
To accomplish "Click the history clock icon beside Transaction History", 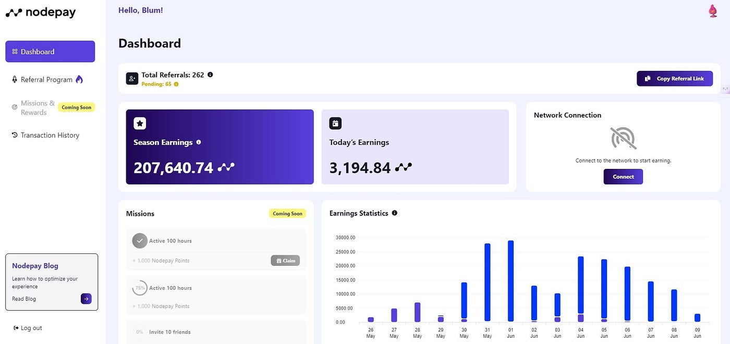I will [14, 135].
